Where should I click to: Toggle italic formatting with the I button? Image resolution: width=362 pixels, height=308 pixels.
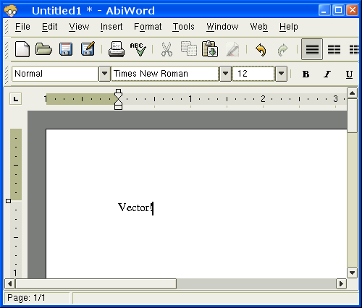coord(327,74)
